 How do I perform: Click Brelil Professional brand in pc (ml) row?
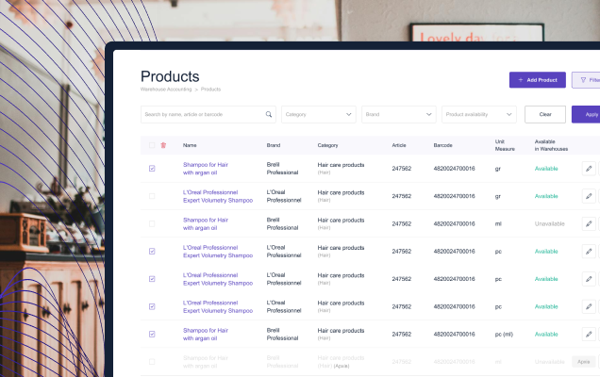[x=282, y=335]
